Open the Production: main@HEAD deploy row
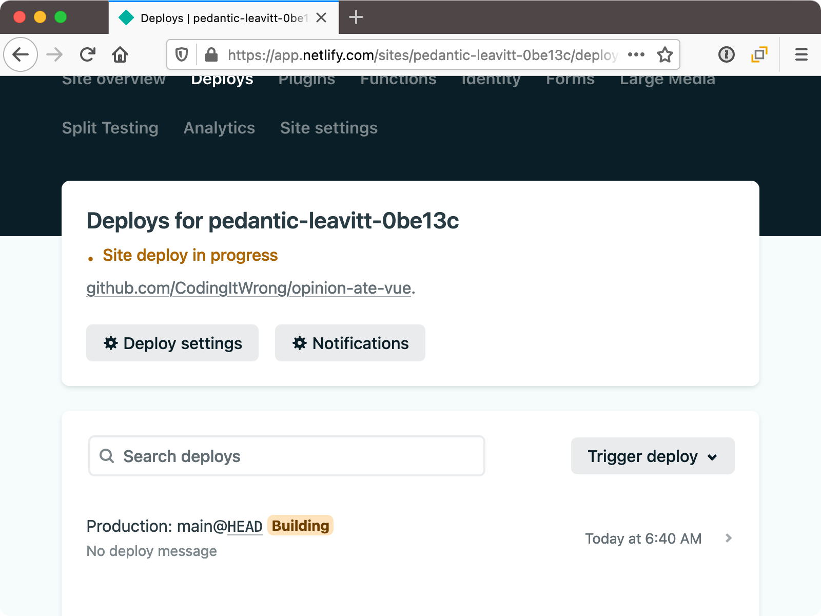 coord(411,538)
